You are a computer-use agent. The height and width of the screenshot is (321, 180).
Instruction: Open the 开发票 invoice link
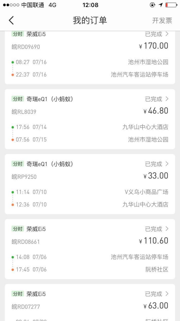tap(162, 21)
